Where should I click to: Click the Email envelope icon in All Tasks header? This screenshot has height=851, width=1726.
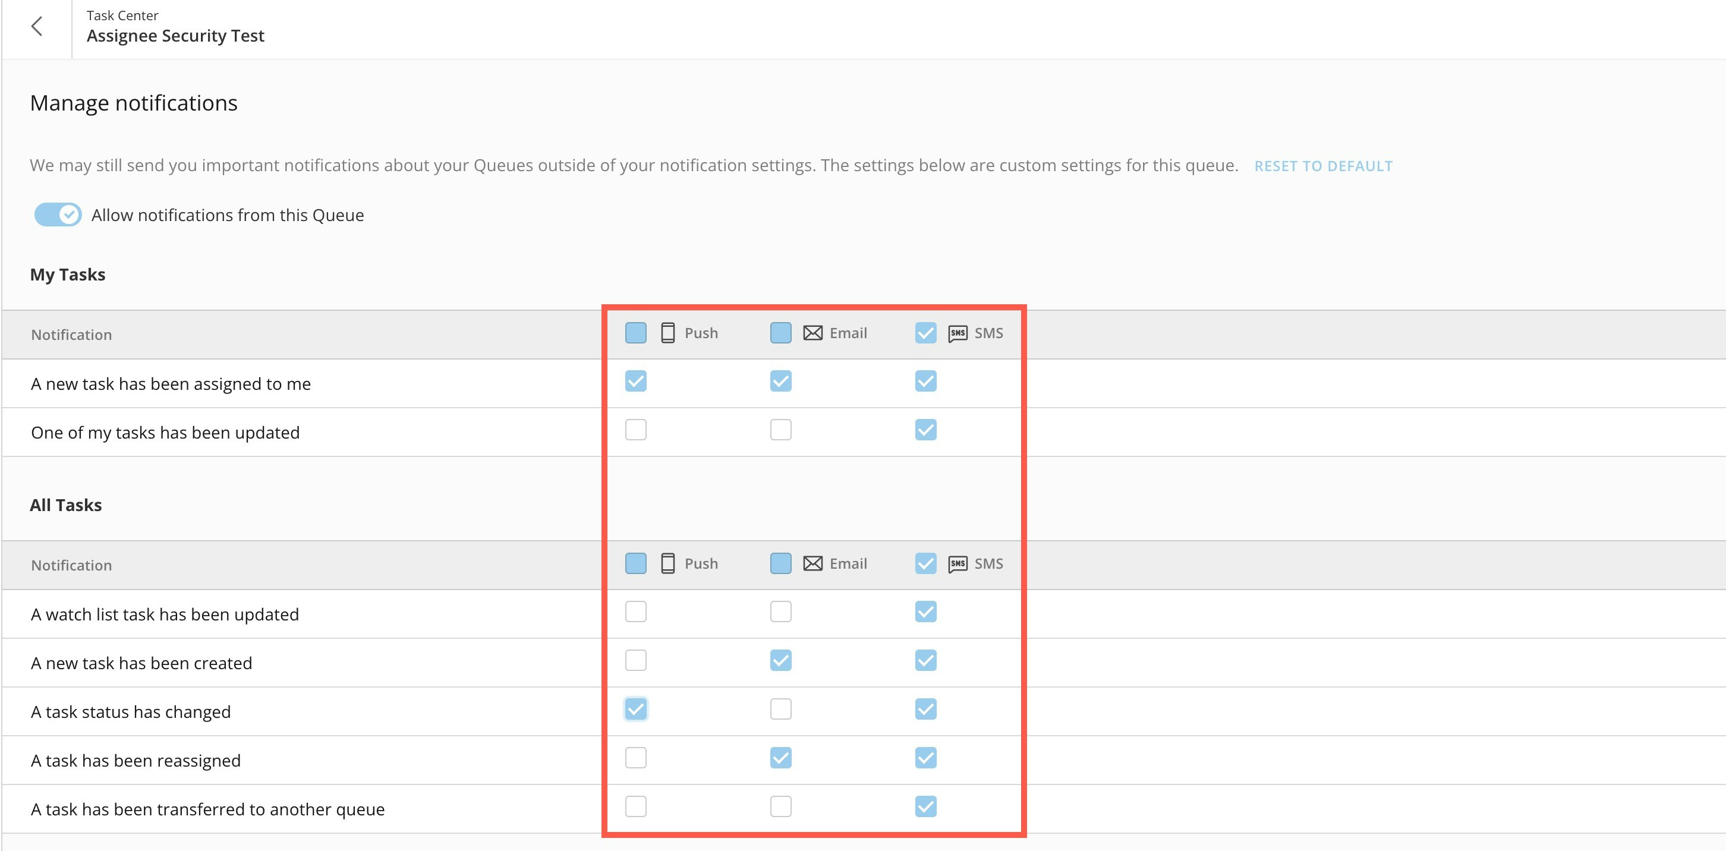pyautogui.click(x=812, y=563)
